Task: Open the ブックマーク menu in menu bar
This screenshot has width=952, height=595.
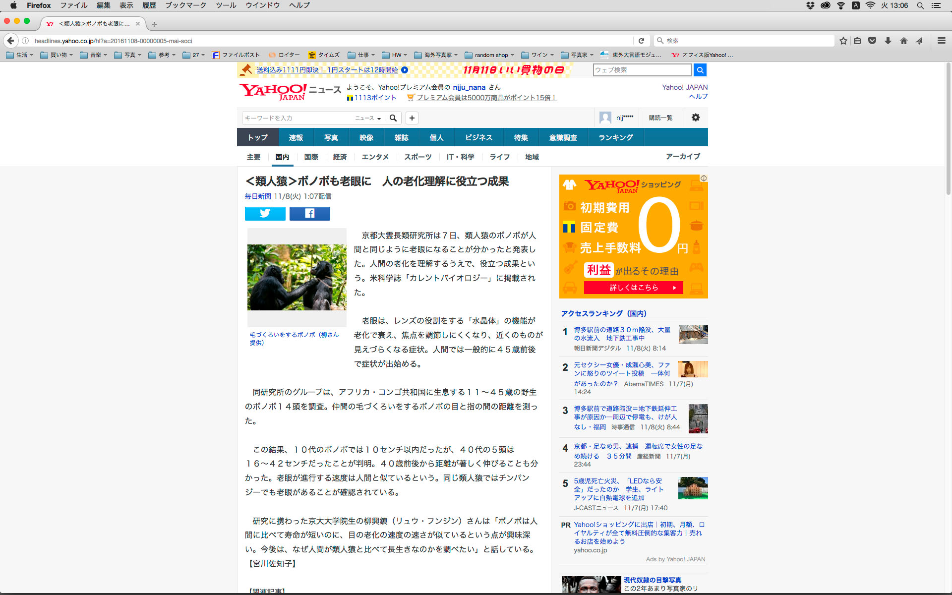Action: point(185,5)
